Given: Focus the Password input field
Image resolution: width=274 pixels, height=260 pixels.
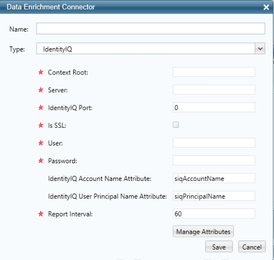Looking at the screenshot, I should pyautogui.click(x=214, y=160).
